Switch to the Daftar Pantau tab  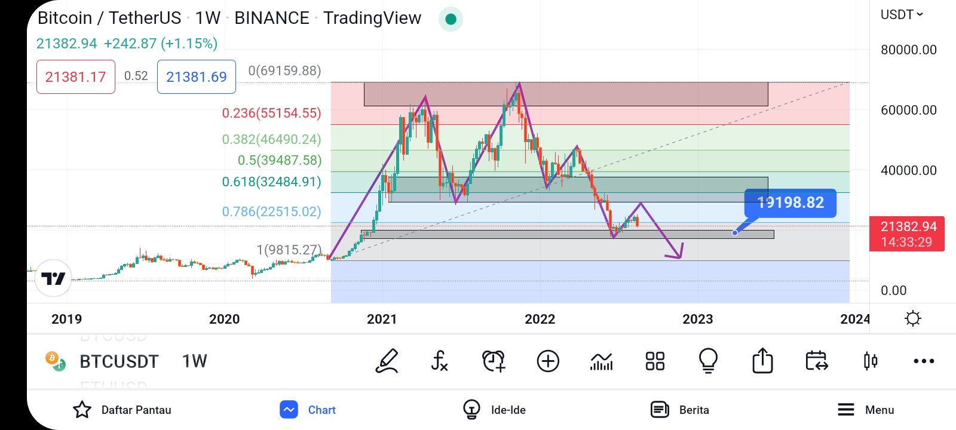point(122,410)
